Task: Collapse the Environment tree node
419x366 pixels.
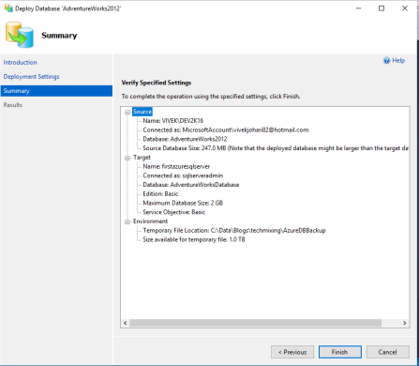Action: (x=127, y=221)
